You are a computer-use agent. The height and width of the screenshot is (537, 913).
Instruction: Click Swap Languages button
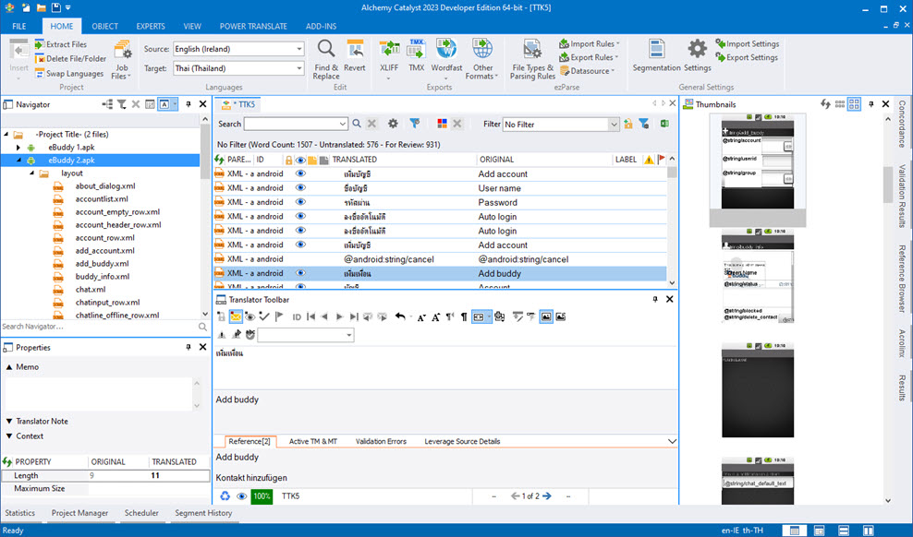68,74
